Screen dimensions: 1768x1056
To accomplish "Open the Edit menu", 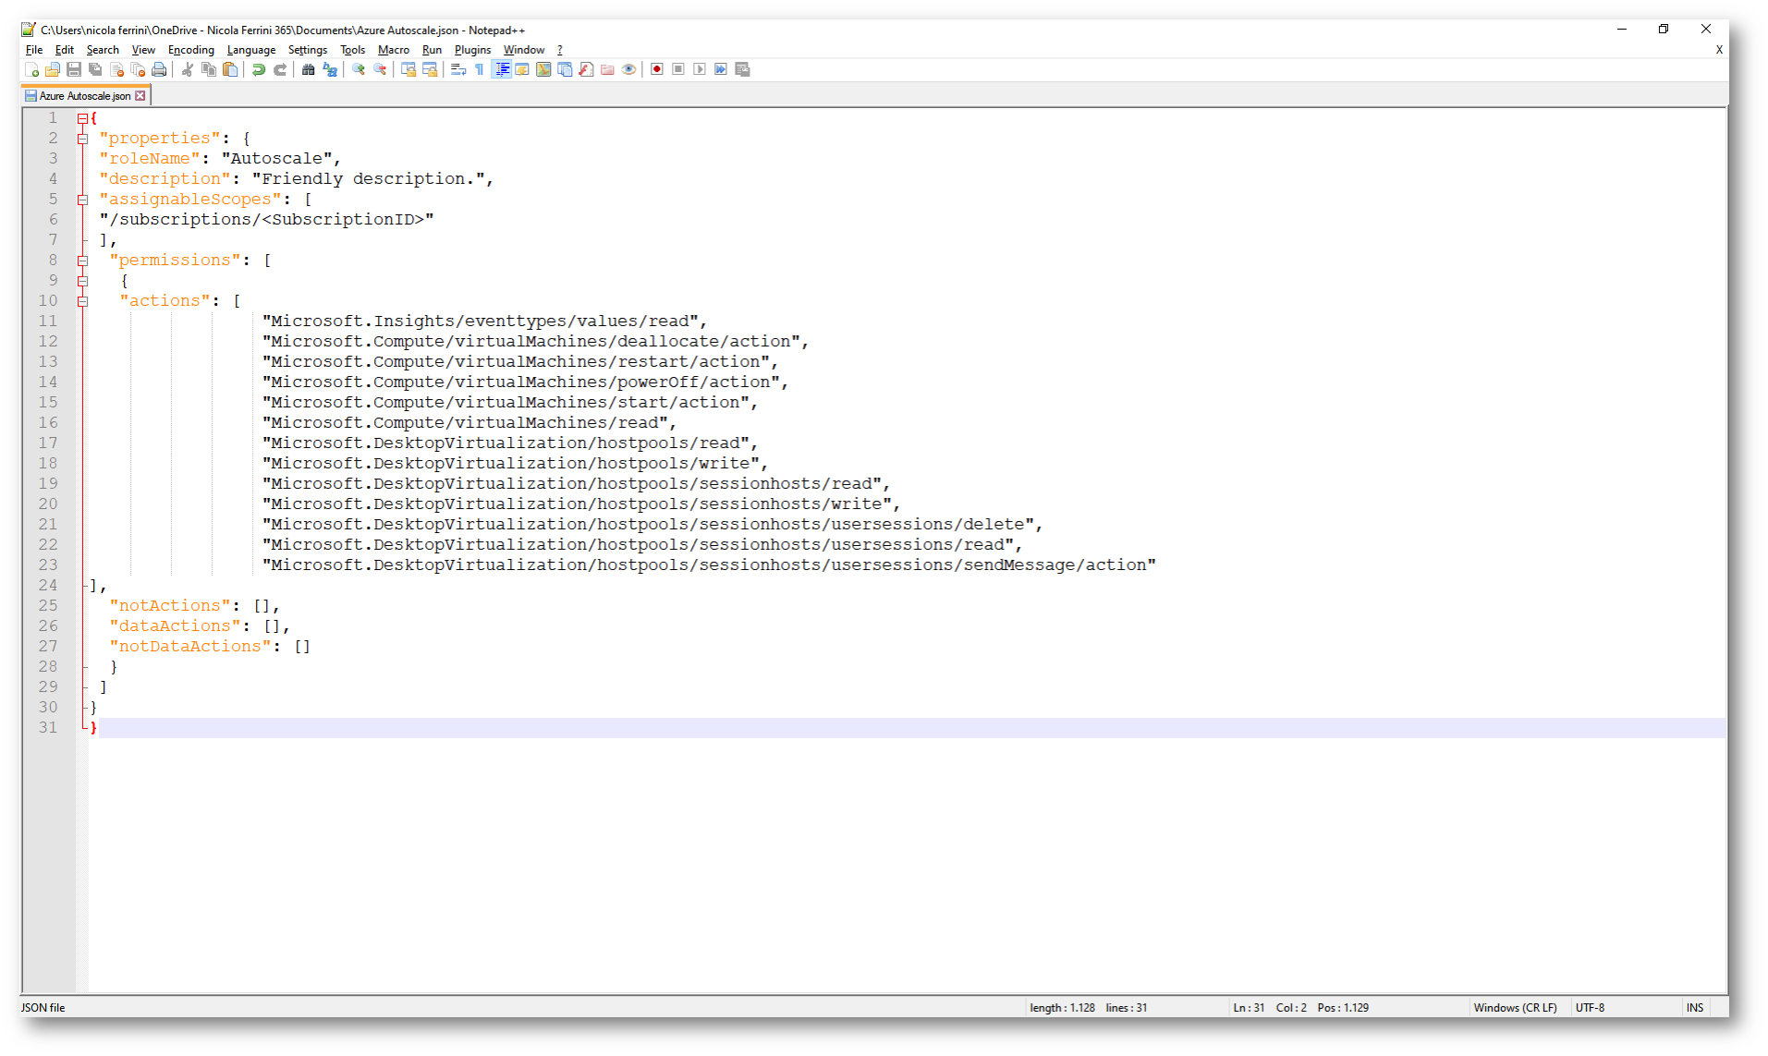I will point(65,50).
